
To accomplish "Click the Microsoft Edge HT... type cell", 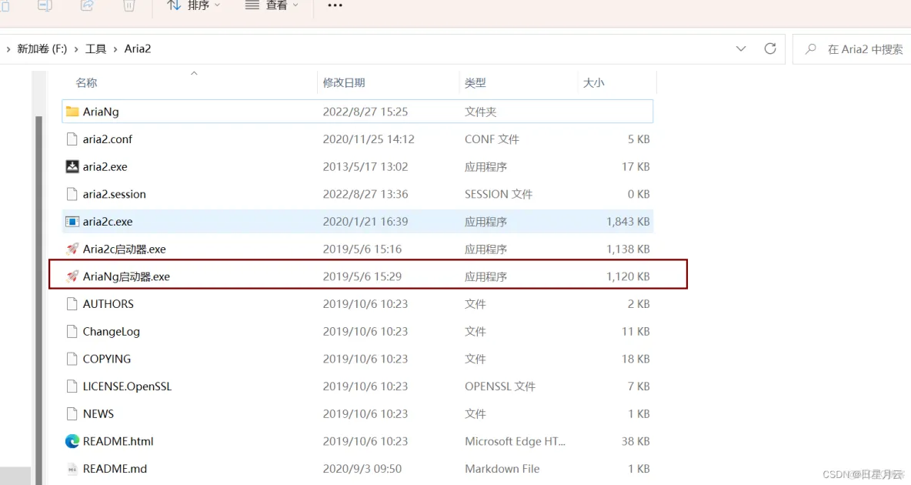I will [515, 441].
